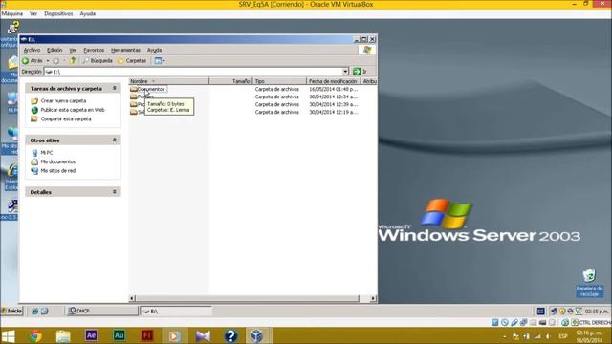Select the Documentos folder

151,89
